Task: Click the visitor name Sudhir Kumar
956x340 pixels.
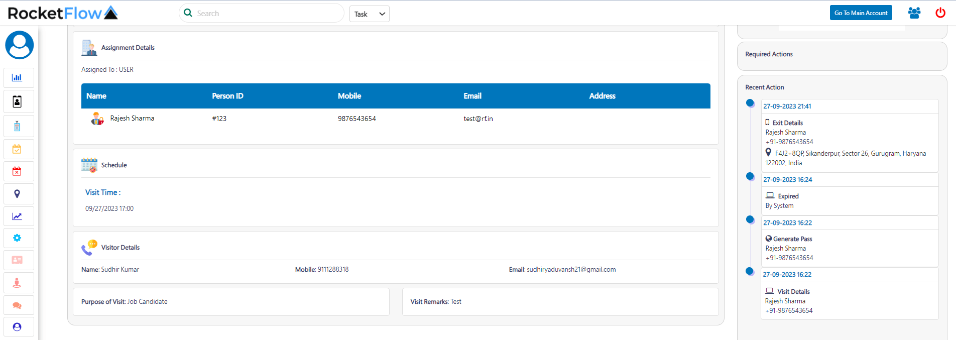Action: click(120, 270)
